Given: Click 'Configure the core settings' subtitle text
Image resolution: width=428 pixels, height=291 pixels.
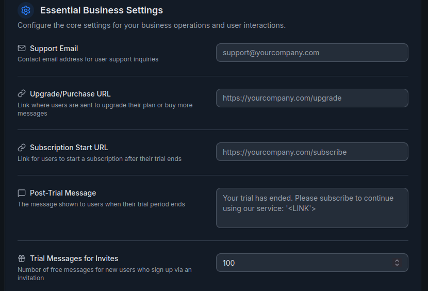Looking at the screenshot, I should click(152, 25).
